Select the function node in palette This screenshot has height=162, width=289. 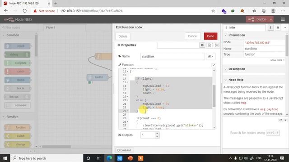[x=18, y=127]
